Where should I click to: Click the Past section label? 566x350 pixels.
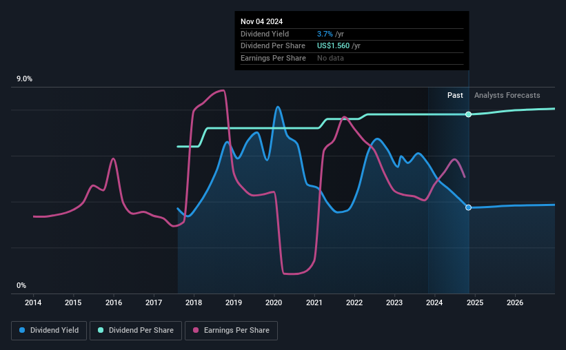(455, 95)
